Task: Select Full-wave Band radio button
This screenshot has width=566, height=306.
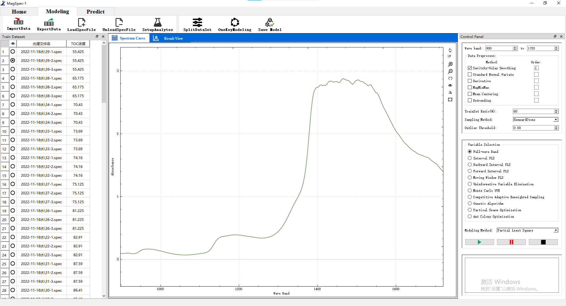Action: (470, 152)
